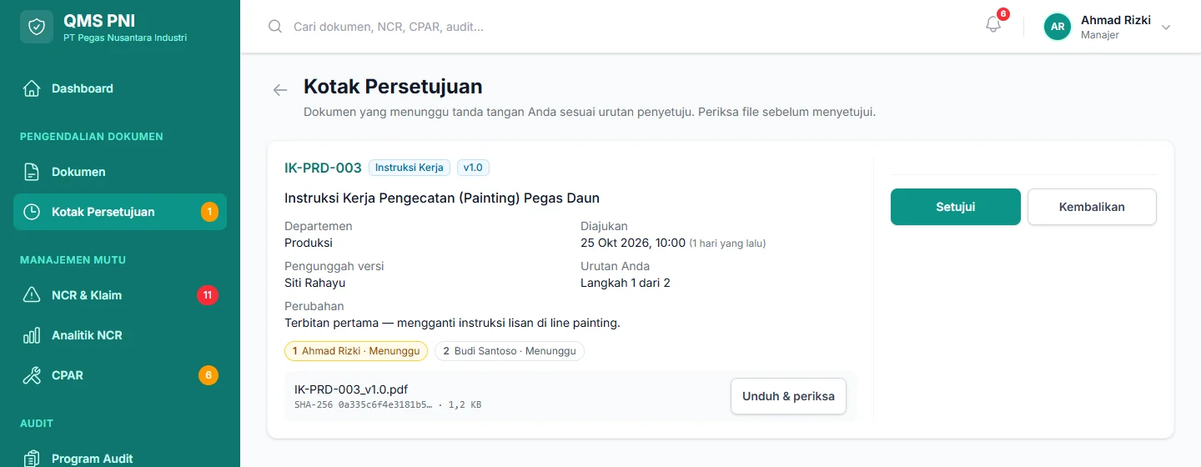This screenshot has height=467, width=1201.
Task: Click the (1 hari yang lalu) relative time
Action: tap(727, 244)
